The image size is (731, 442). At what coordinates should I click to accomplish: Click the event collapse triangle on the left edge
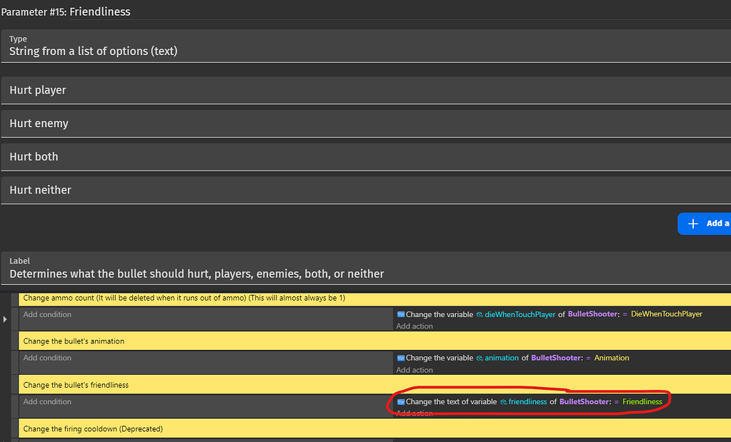coord(5,319)
